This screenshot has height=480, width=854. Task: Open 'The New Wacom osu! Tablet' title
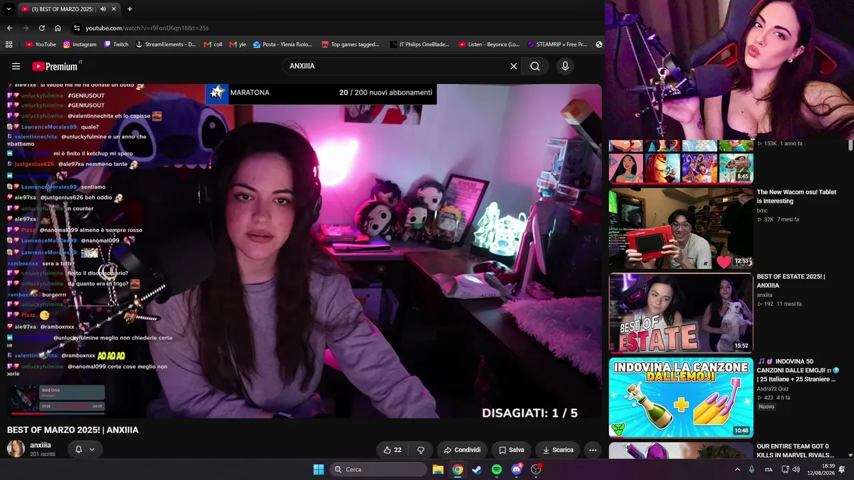click(796, 197)
